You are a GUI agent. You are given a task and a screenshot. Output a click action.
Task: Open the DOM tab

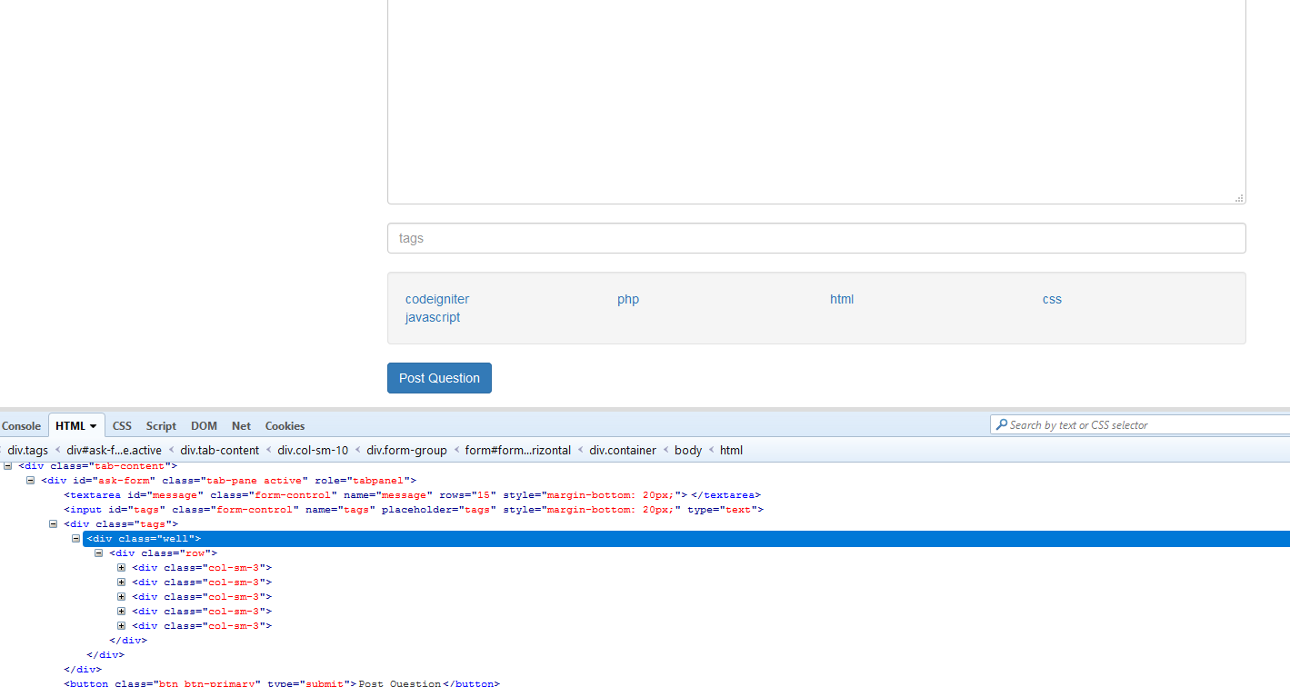pyautogui.click(x=204, y=425)
